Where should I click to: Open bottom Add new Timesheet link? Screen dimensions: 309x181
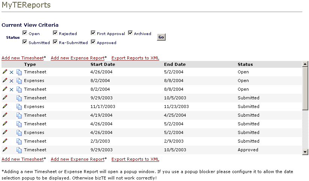click(23, 159)
